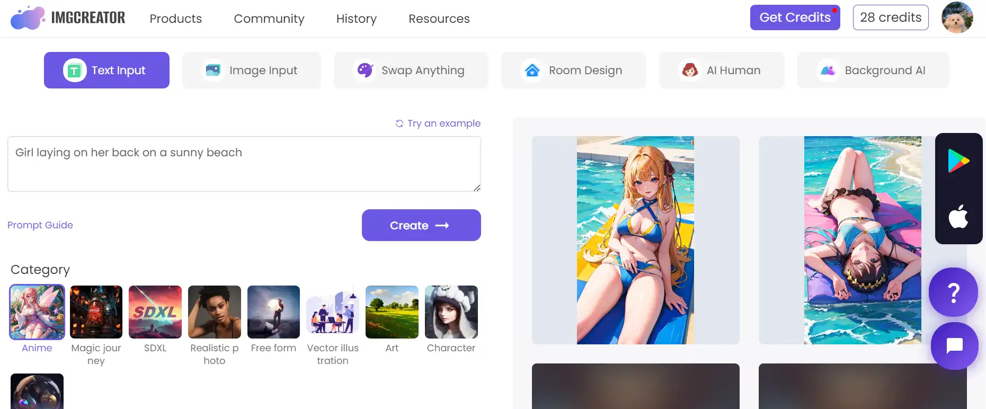Screen dimensions: 986x409
Task: Select the Vector illustration category thumbnail
Action: 333,312
